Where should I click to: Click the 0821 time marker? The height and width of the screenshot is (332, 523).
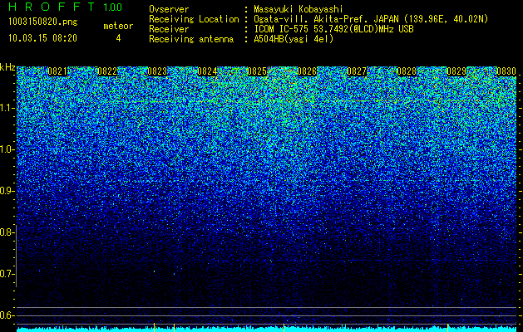[57, 71]
